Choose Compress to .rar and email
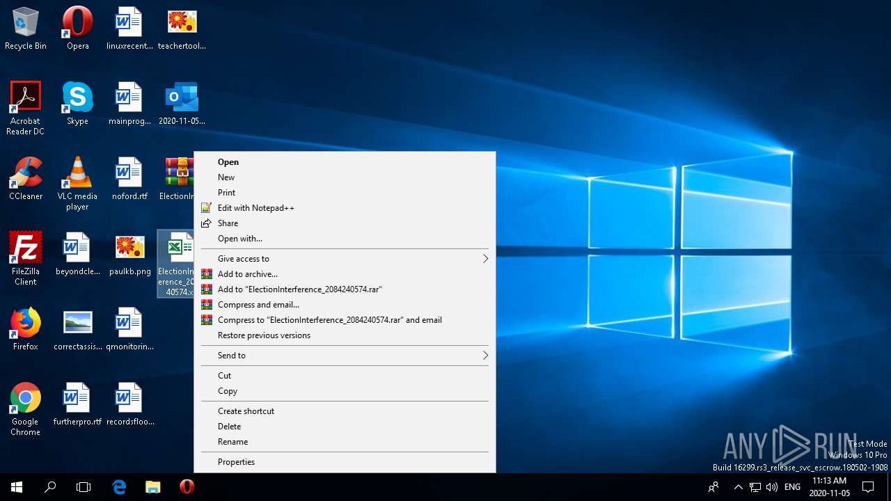 coord(345,320)
